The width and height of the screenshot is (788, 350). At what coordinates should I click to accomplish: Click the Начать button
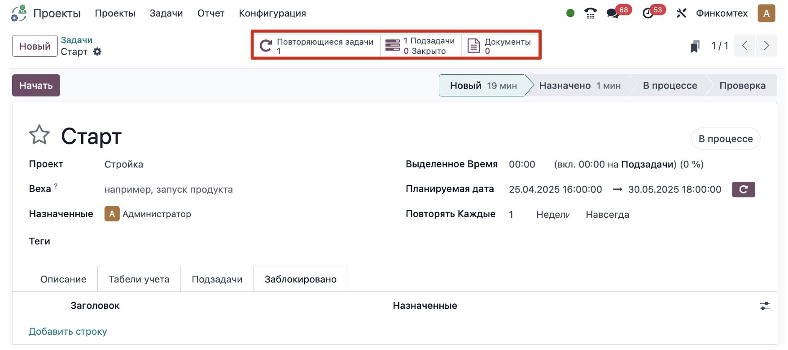coord(36,85)
